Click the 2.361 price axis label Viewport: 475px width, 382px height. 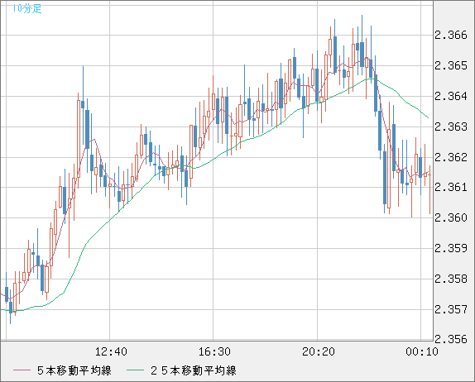pyautogui.click(x=451, y=187)
